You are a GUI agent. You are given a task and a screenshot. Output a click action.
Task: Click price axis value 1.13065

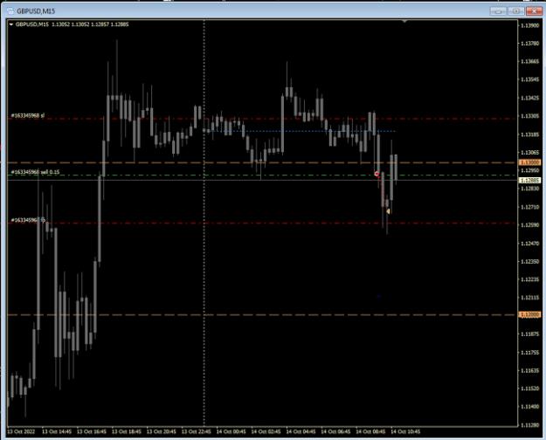[529, 153]
